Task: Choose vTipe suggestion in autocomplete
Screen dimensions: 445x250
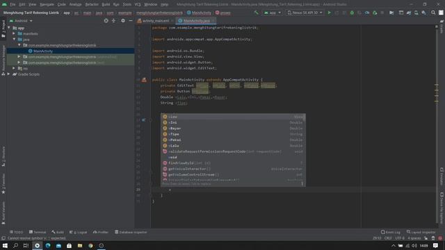Action: [x=233, y=134]
